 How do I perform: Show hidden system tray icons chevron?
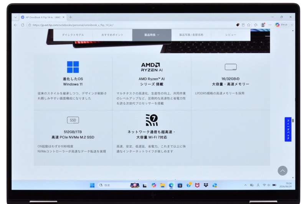pos(245,185)
